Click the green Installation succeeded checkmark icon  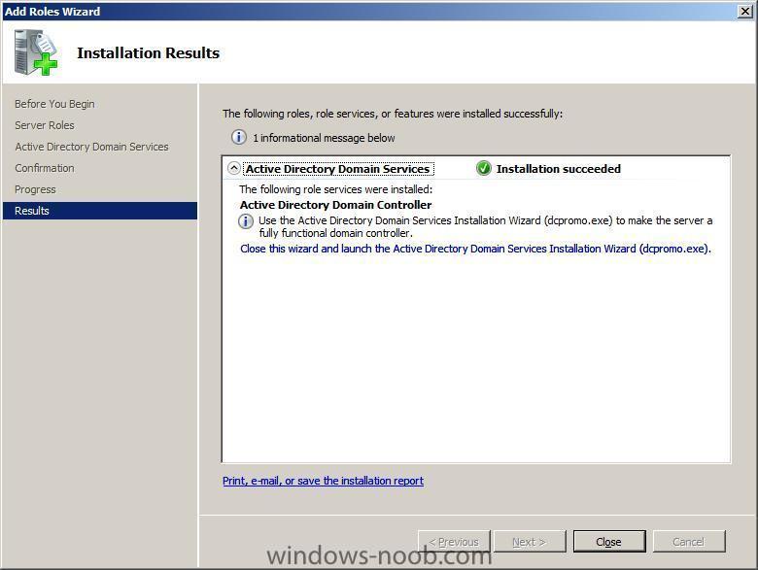coord(483,168)
